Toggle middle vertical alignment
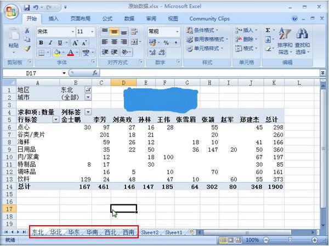Screen dimensions: 329x246 coord(114,31)
